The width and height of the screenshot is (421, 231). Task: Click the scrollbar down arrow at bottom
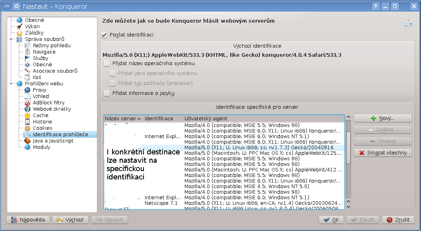coord(349,207)
